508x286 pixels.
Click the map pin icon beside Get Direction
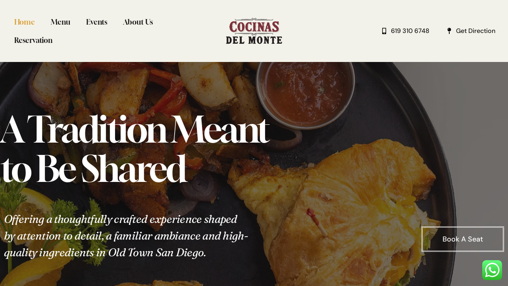coord(449,31)
